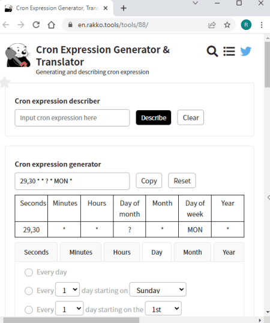Open the tools list menu icon
Viewport: 270px width, 323px height.
point(229,52)
